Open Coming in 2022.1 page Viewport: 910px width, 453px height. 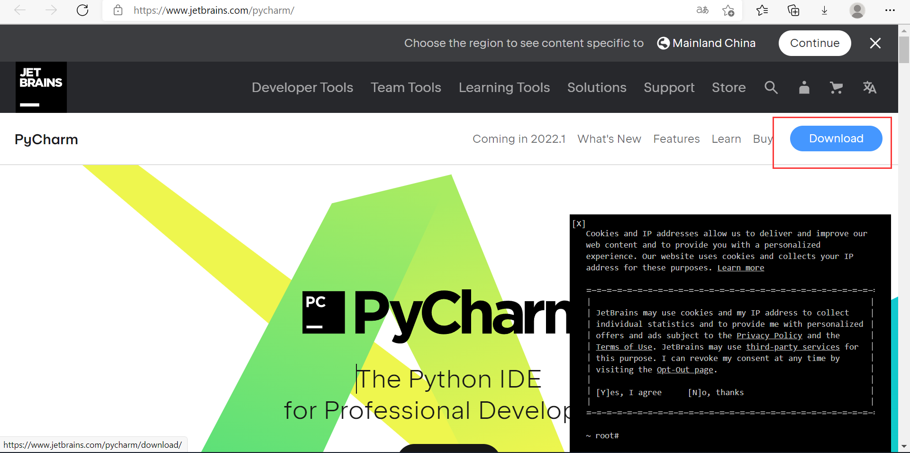click(519, 139)
